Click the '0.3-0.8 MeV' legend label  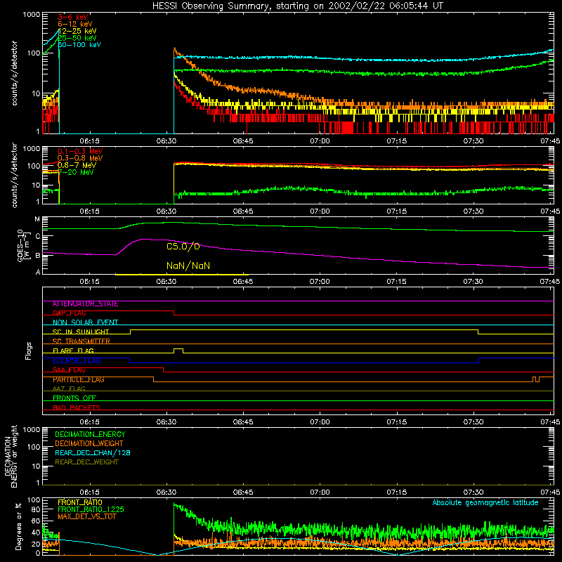coord(80,158)
